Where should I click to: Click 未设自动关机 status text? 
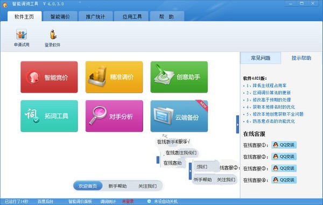pos(166,201)
